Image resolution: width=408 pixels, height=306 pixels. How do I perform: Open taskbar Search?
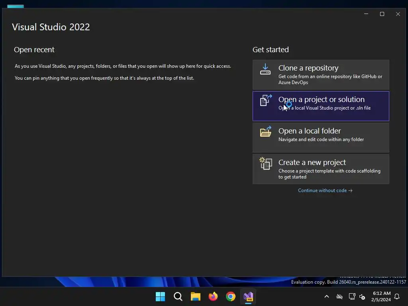pos(178,296)
